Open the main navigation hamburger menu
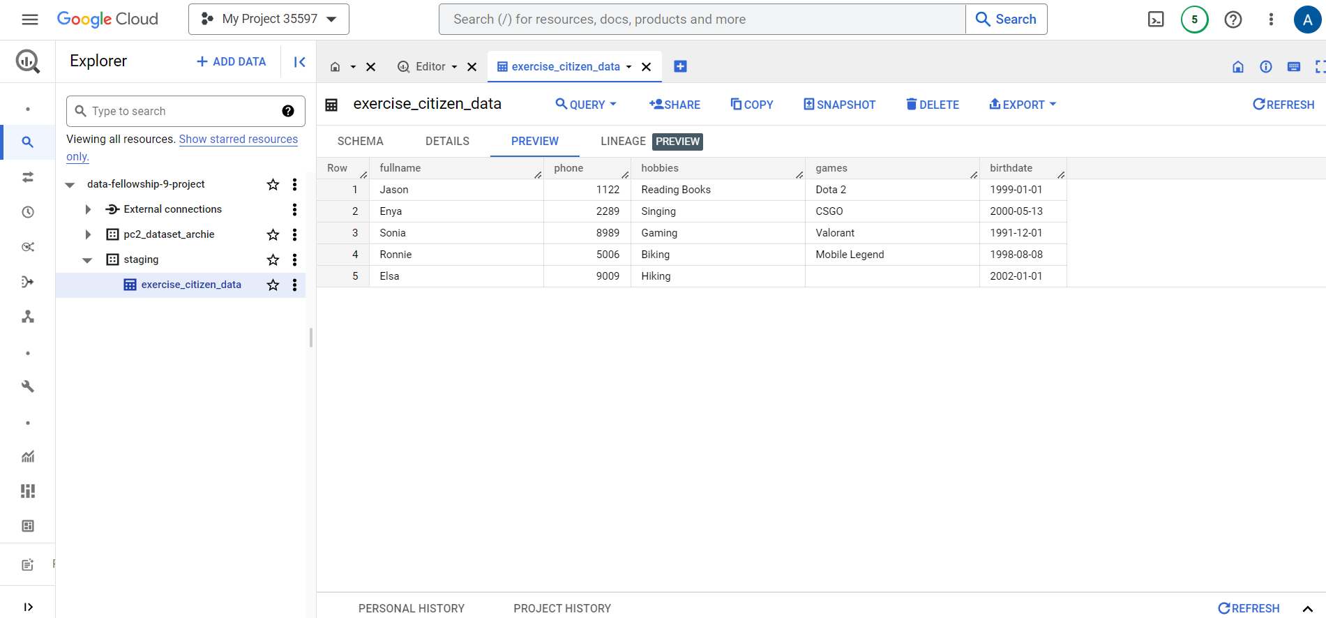This screenshot has height=618, width=1326. coord(29,20)
